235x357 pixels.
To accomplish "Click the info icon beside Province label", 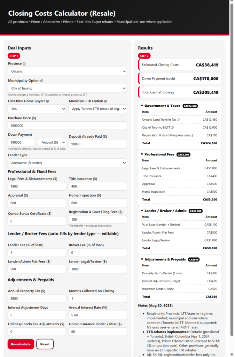I will (x=24, y=64).
